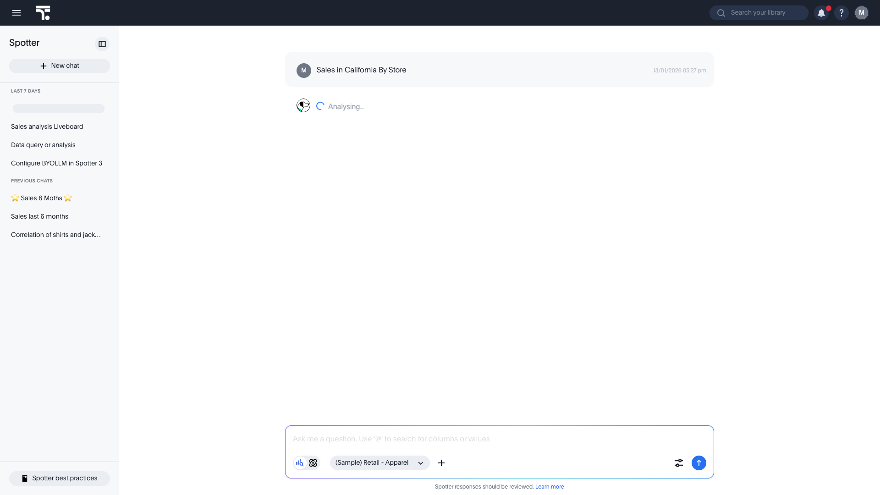This screenshot has height=495, width=880.
Task: Open help using the question mark icon
Action: [842, 13]
